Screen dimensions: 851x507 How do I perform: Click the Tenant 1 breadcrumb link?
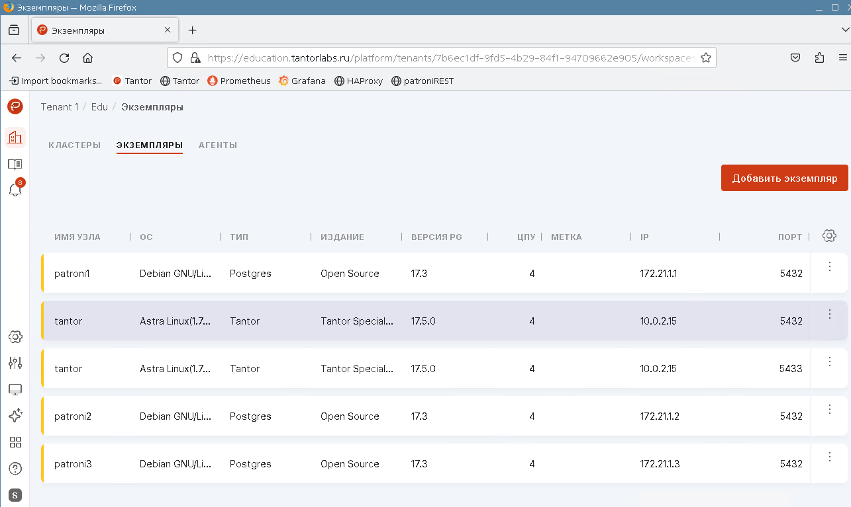[60, 107]
